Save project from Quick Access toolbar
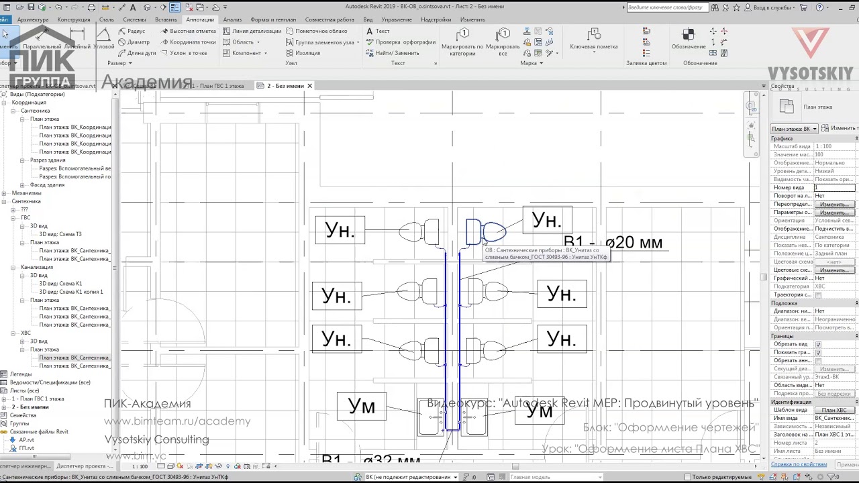Screen dimensions: 859x483 (30, 7)
